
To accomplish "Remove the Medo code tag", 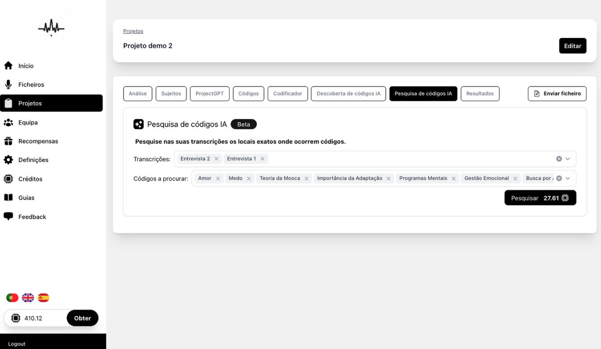I will pyautogui.click(x=249, y=178).
